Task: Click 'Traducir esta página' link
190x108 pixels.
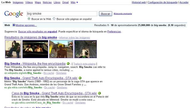Action: [x=84, y=64]
